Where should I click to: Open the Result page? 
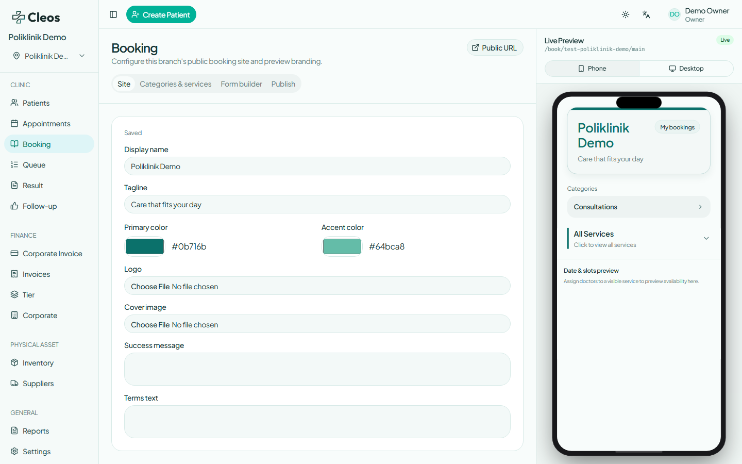[49, 186]
